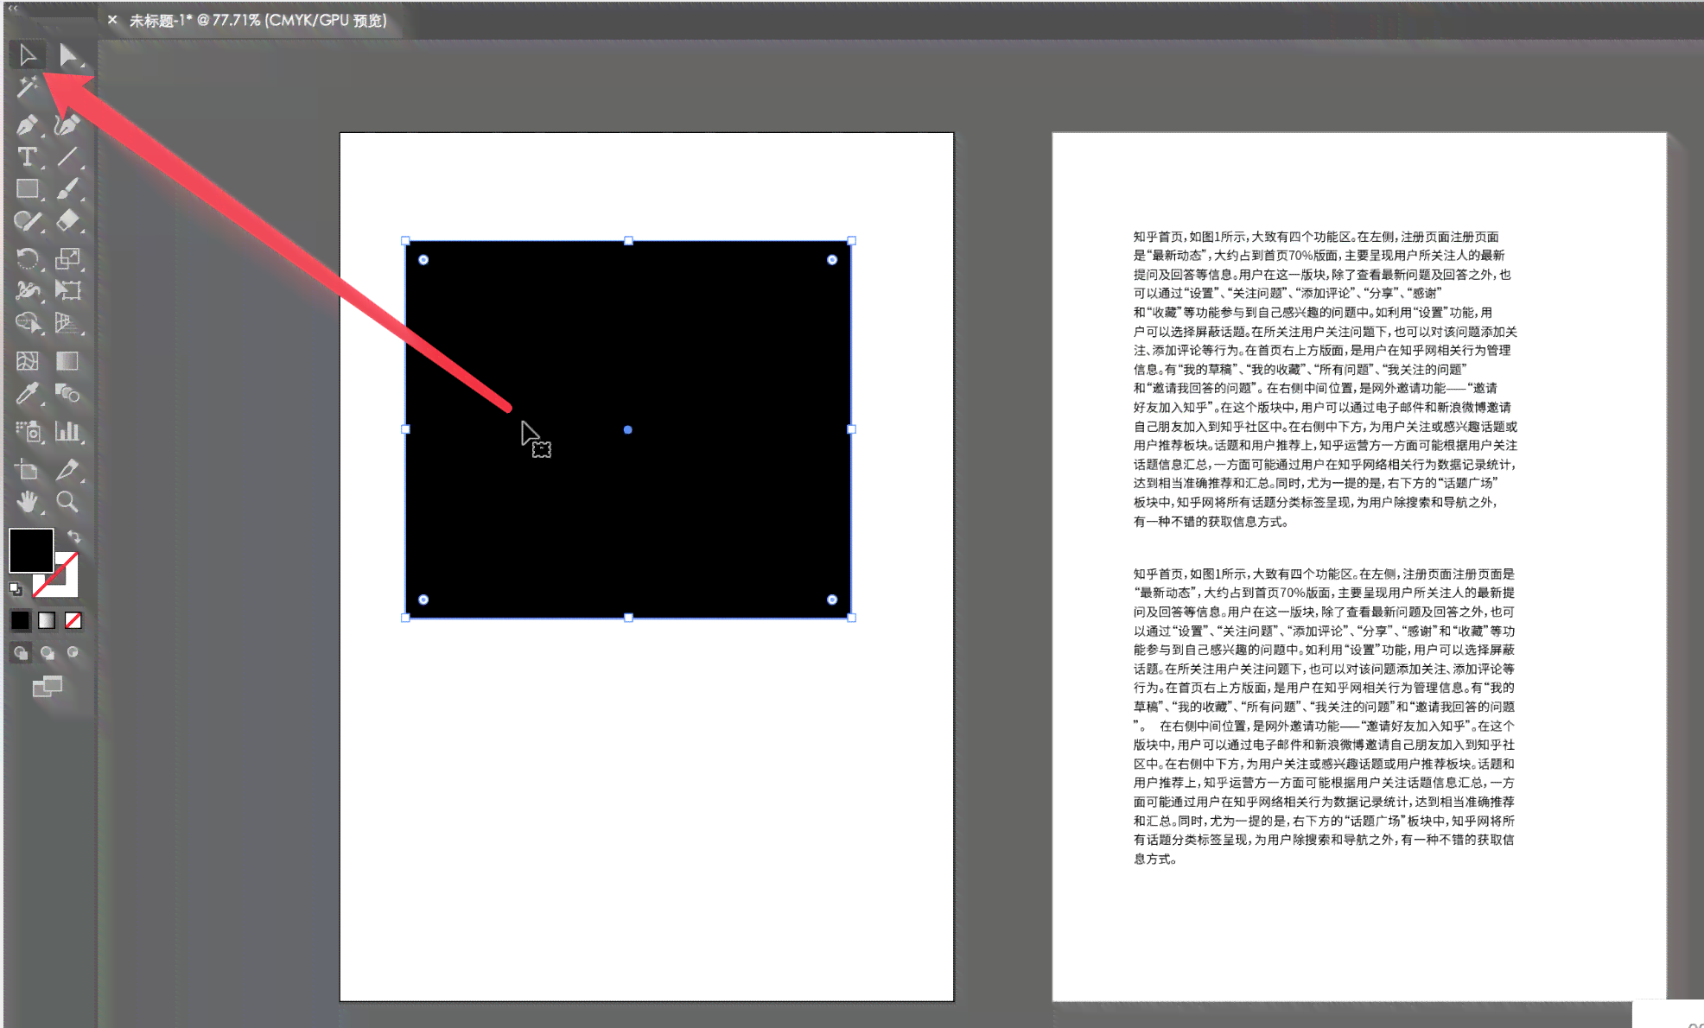Click bottom-middle bounding box handle
The height and width of the screenshot is (1028, 1704).
click(x=628, y=618)
